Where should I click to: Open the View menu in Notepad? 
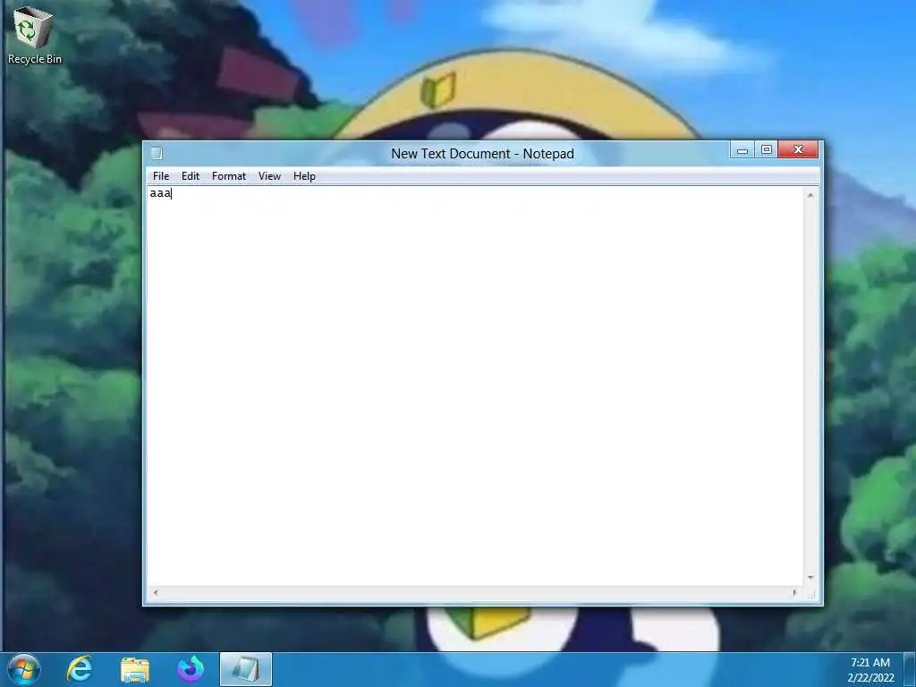269,176
